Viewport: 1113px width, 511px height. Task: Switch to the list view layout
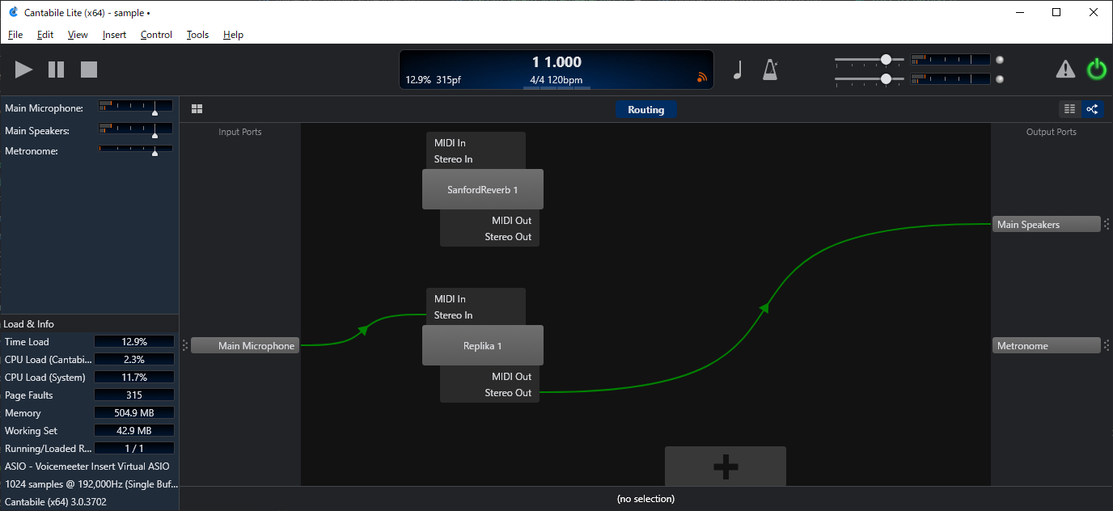tap(1070, 109)
